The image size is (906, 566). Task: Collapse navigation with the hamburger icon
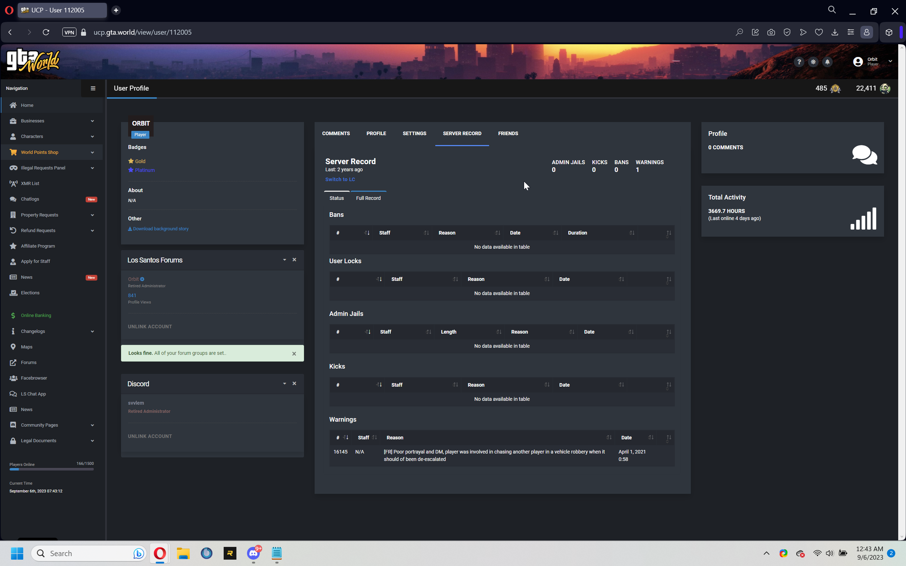pyautogui.click(x=93, y=88)
